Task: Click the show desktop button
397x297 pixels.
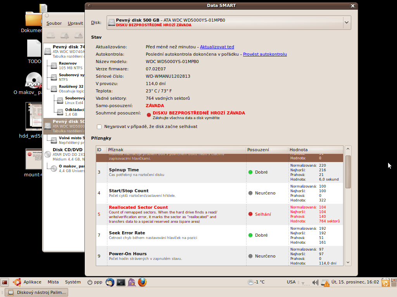Action: point(4,282)
